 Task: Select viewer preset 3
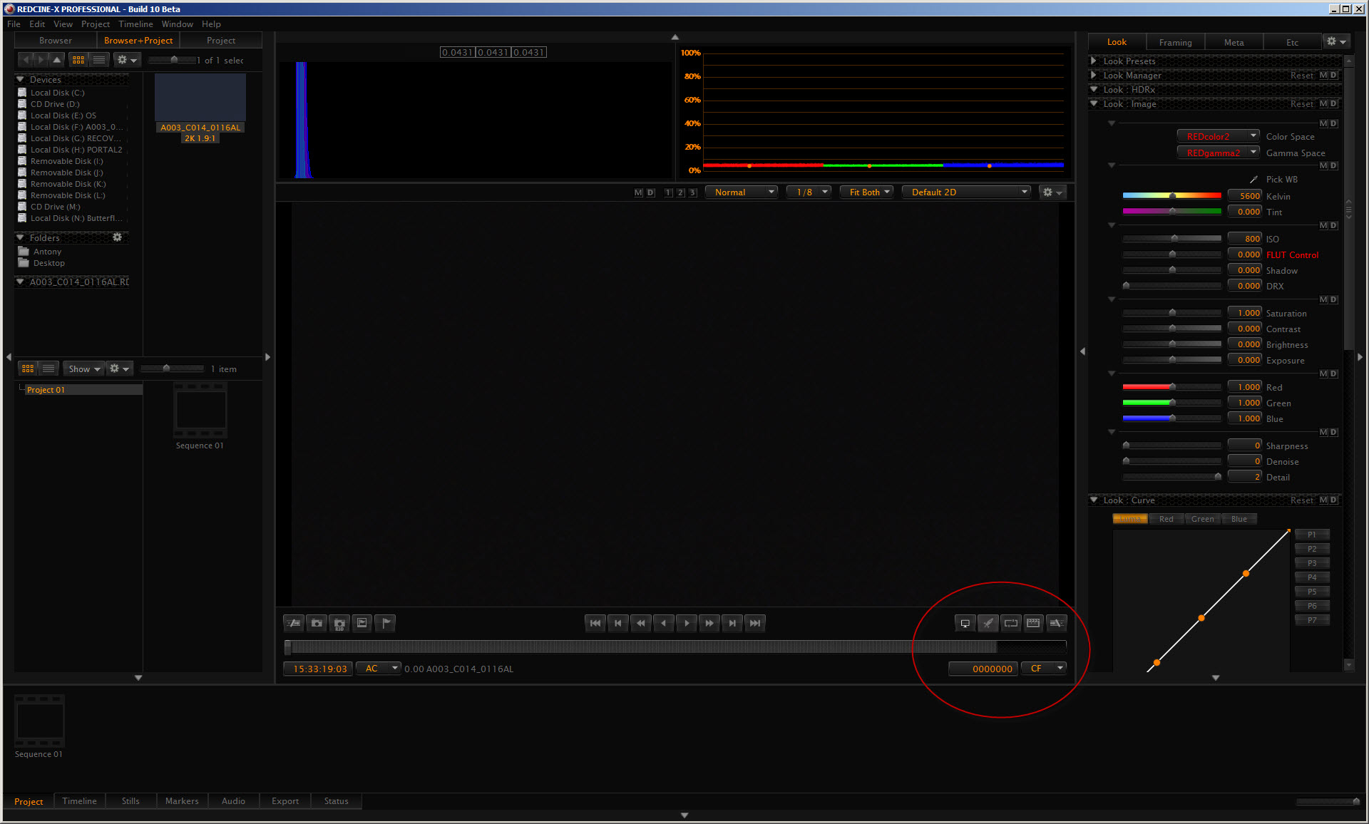point(692,192)
